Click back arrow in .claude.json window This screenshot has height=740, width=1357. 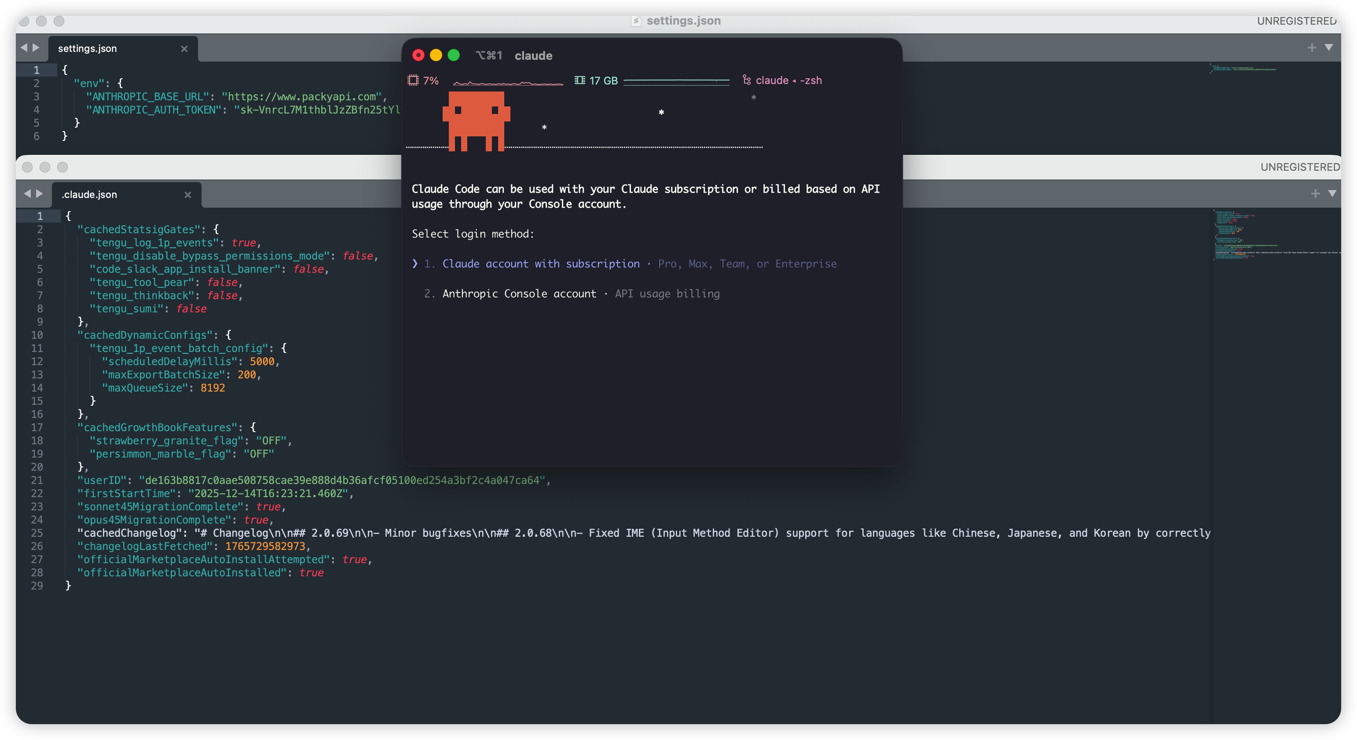tap(27, 193)
